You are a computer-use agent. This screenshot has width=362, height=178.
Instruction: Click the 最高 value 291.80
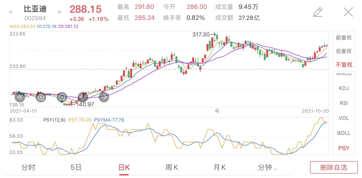point(144,7)
